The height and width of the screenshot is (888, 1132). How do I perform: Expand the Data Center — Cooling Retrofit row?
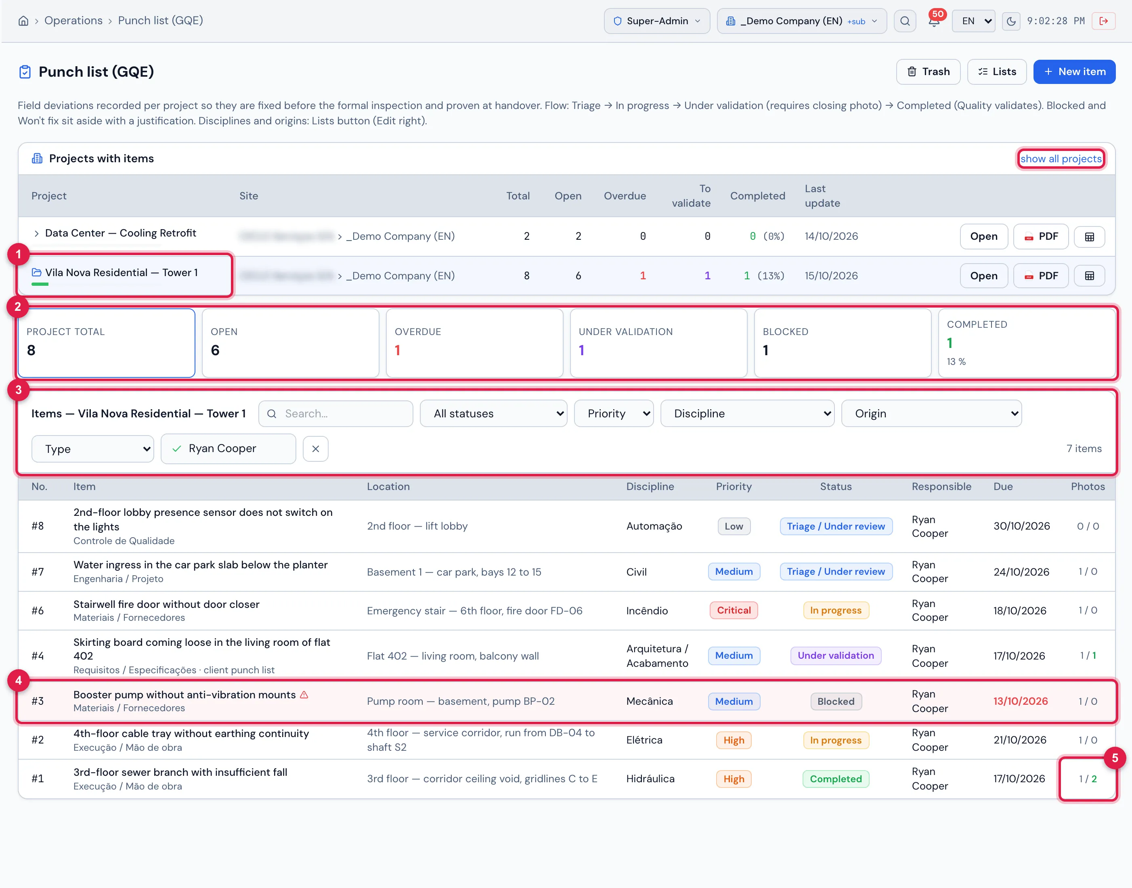[36, 233]
